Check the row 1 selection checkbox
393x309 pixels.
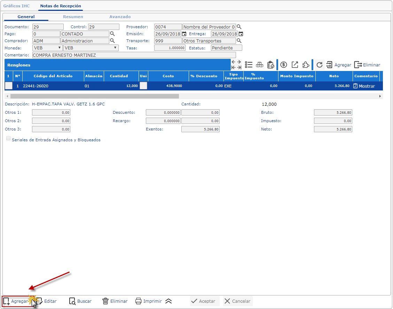tap(8, 86)
